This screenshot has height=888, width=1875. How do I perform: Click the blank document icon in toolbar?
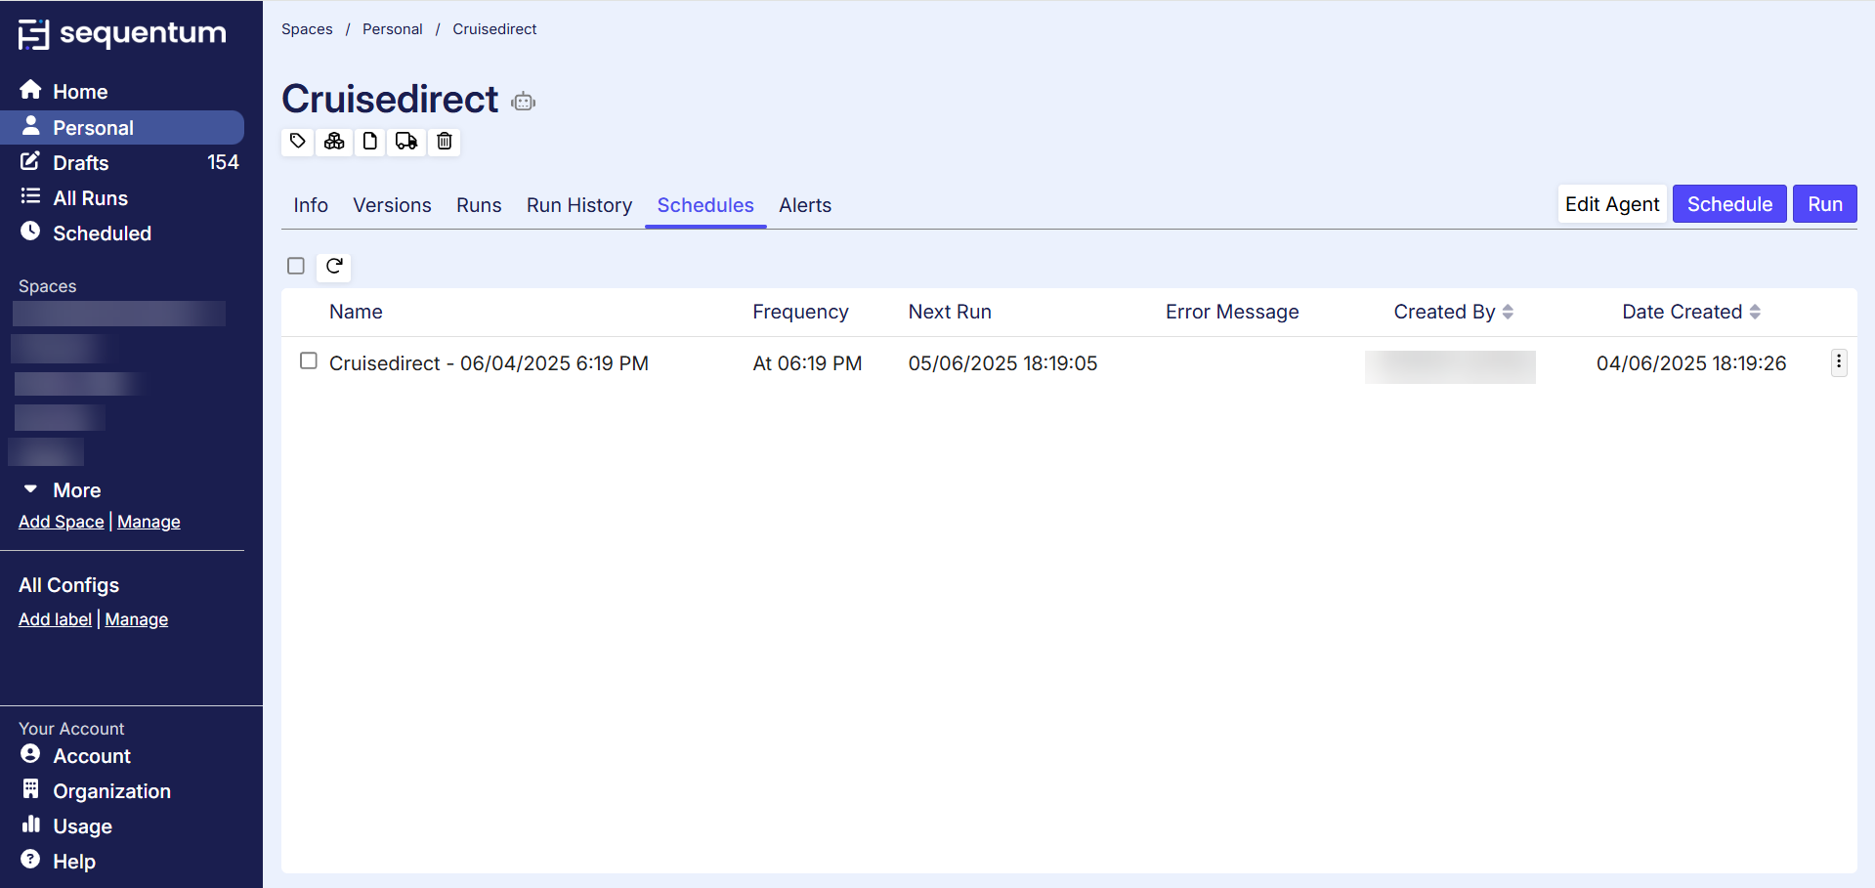pyautogui.click(x=370, y=142)
